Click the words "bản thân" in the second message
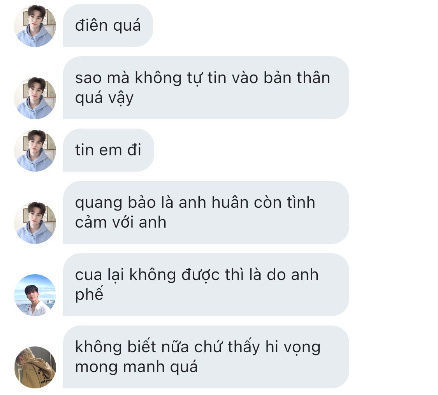Viewport: 438px width, 395px height. (297, 78)
